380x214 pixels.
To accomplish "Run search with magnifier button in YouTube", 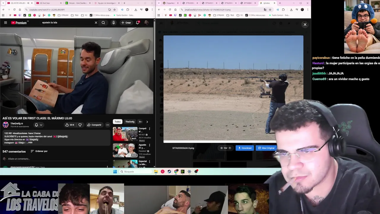I will tap(103, 23).
